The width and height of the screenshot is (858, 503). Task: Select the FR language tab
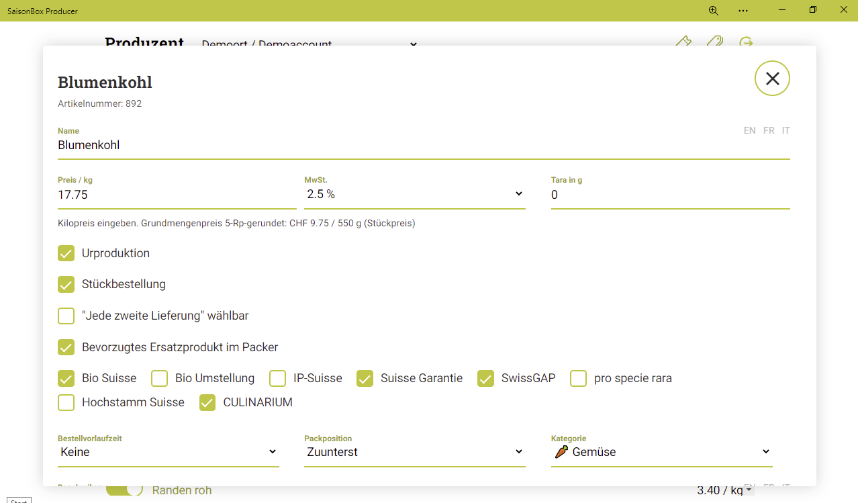pos(769,130)
